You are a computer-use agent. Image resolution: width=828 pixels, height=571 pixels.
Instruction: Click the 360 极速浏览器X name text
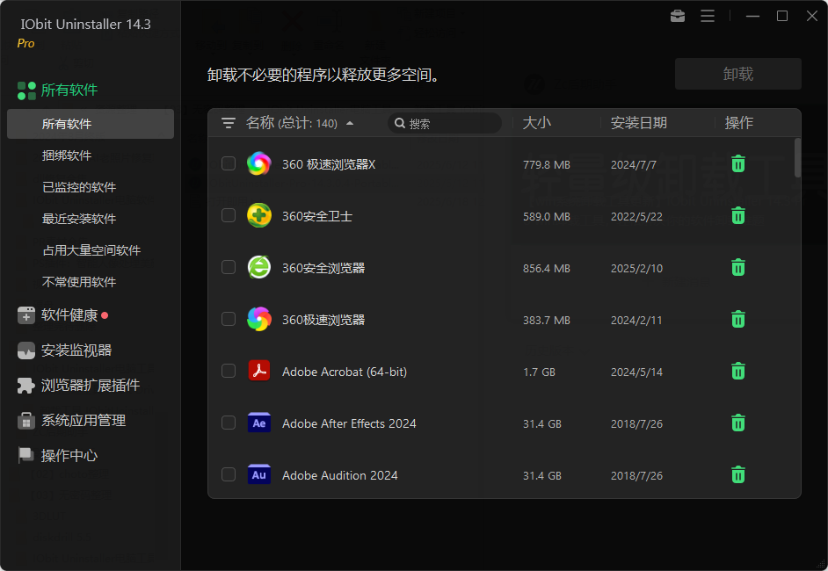pyautogui.click(x=329, y=164)
